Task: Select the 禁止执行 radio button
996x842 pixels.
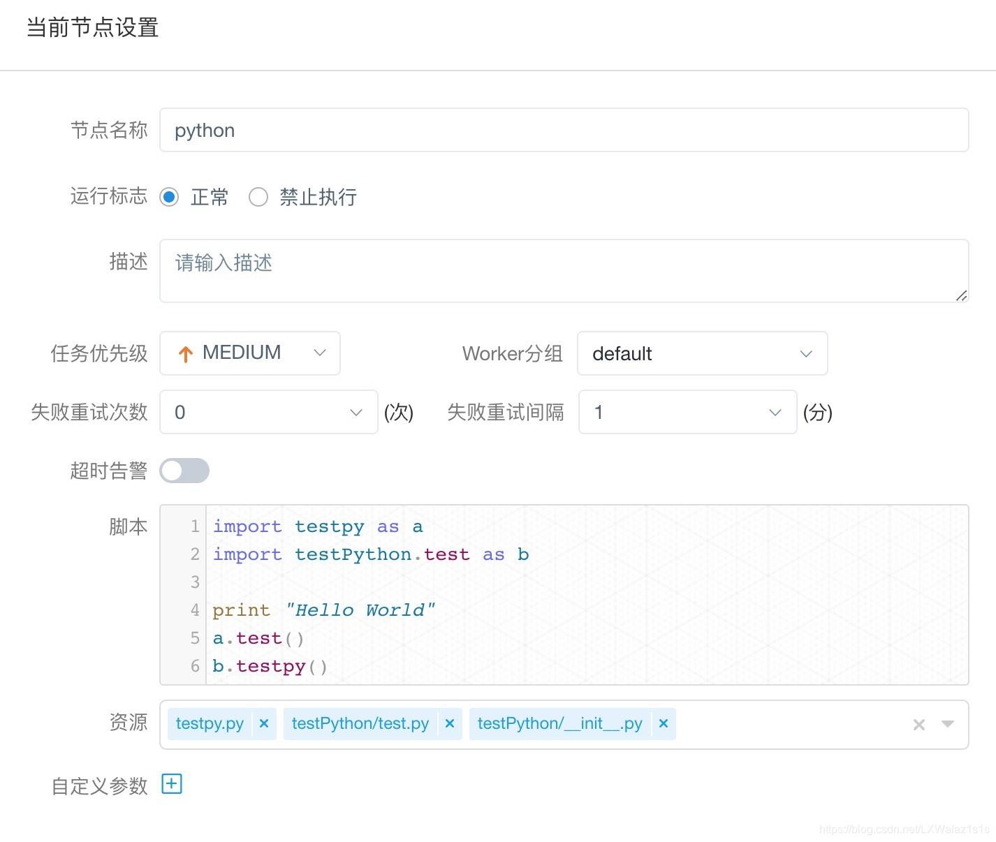Action: (258, 197)
